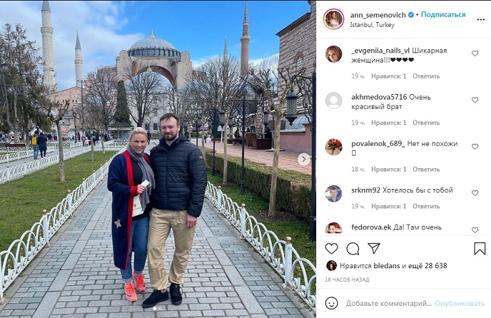This screenshot has height=318, width=491.
Task: Follow the account with the Подписаться button
Action: (443, 14)
